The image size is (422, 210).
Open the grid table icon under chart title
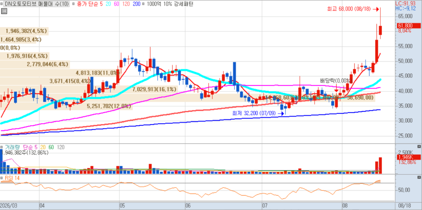click(x=3, y=11)
